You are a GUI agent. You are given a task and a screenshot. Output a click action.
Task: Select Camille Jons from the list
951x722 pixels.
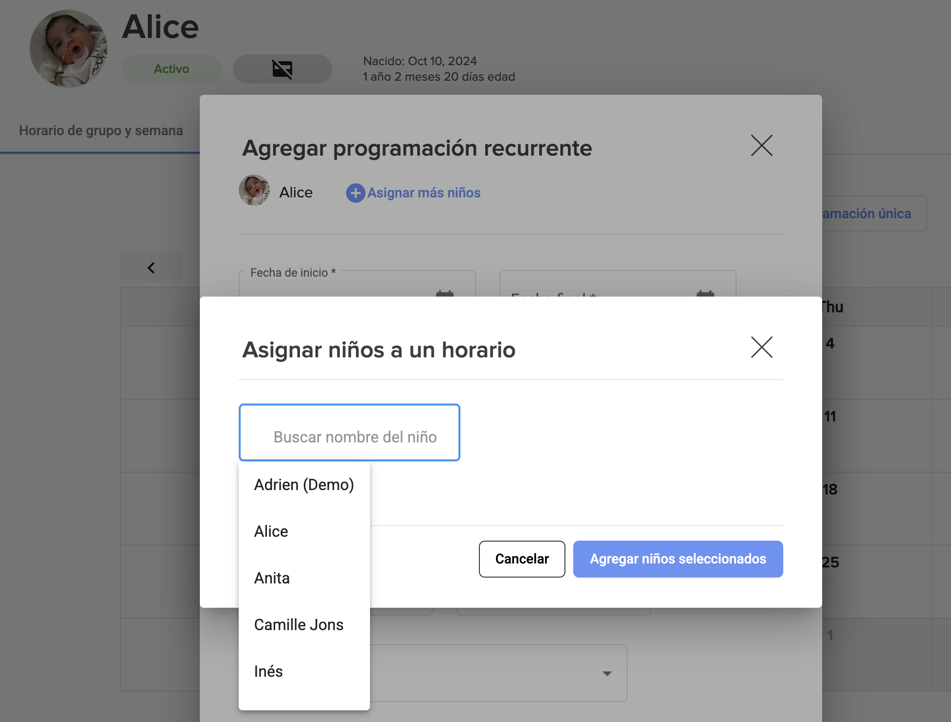pos(299,625)
